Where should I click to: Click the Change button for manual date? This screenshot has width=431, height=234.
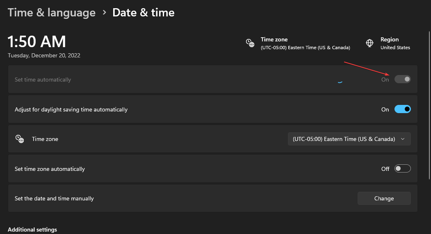[x=384, y=198]
